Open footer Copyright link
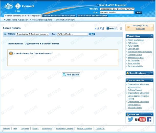The height and width of the screenshot is (133, 156). 25,128
